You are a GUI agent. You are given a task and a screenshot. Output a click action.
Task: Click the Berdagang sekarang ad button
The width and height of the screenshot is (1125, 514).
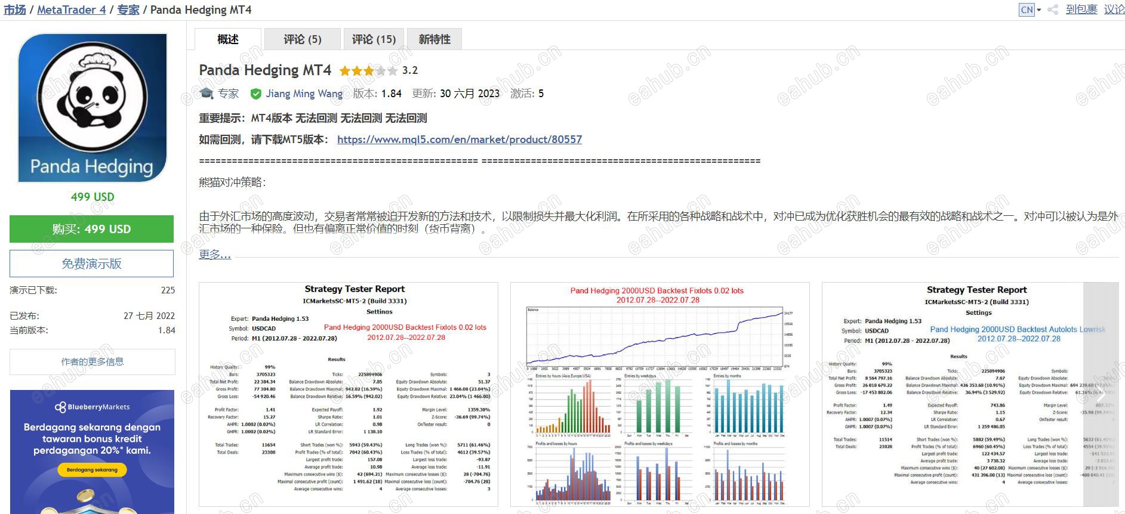[x=92, y=470]
